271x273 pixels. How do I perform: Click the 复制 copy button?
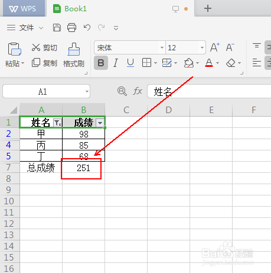click(x=44, y=63)
